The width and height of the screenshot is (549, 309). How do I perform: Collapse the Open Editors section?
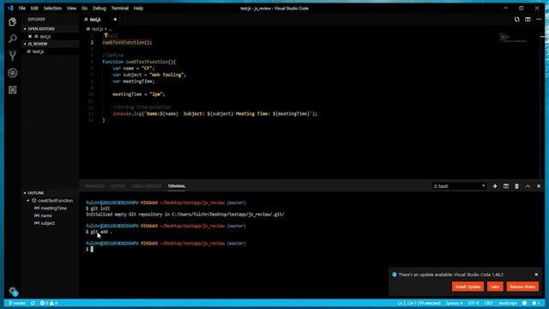[25, 28]
